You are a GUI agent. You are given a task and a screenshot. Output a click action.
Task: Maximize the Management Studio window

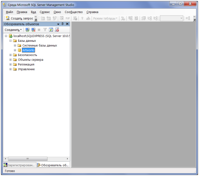coord(180,4)
